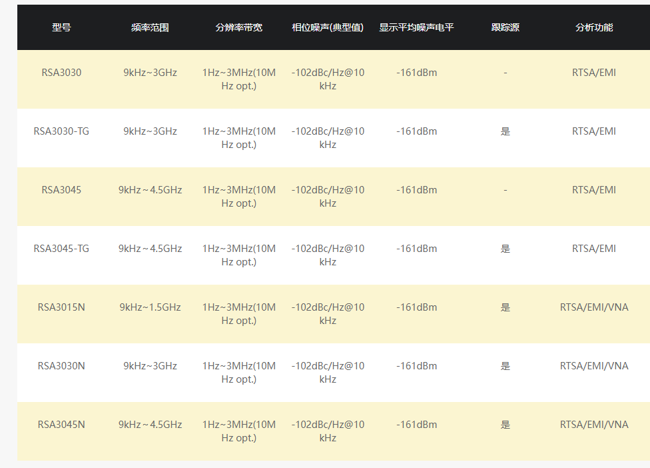Select the -161dBm value in the RSA3015N row
Viewport: 650px width, 468px height.
[417, 307]
